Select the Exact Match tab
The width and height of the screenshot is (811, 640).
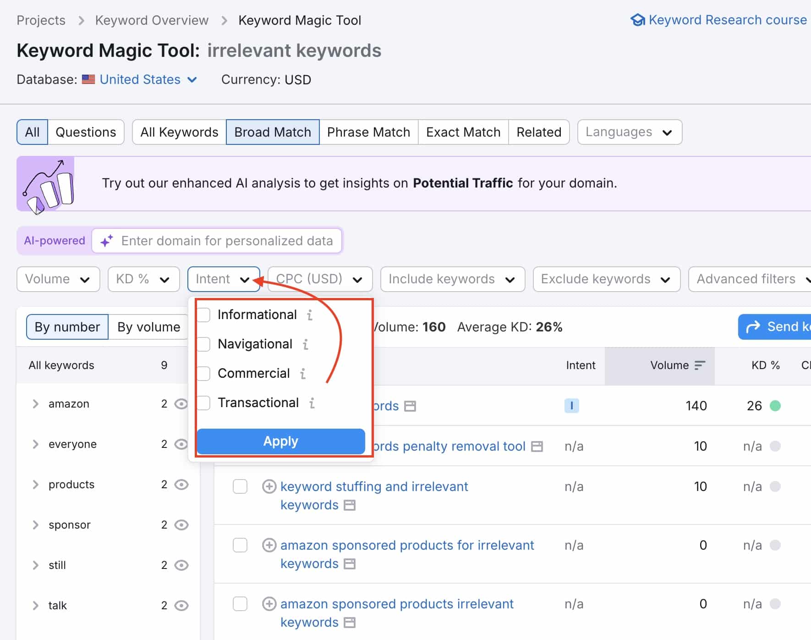(463, 132)
